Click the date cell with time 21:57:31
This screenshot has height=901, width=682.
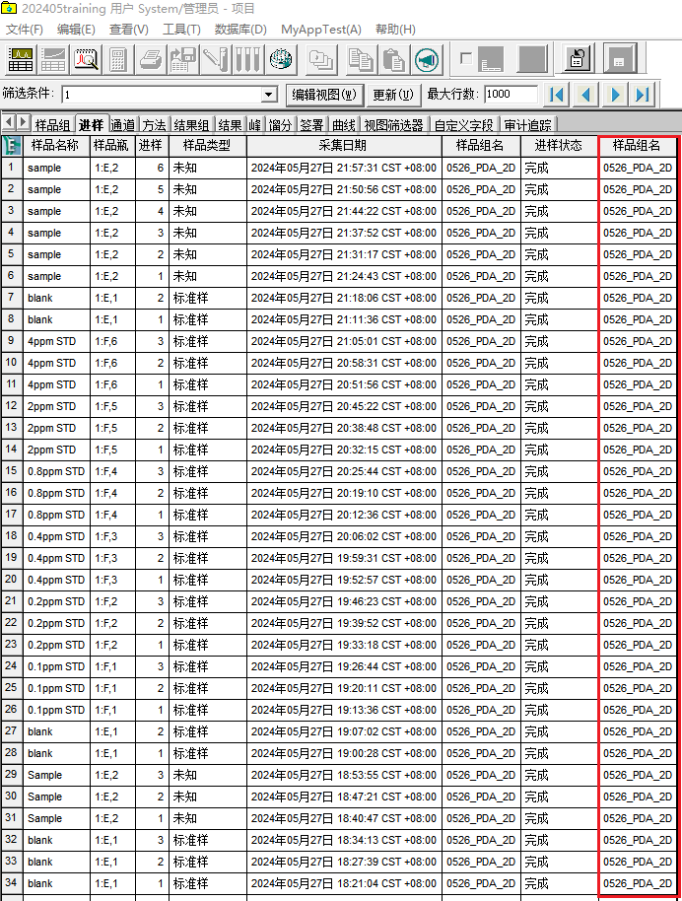pyautogui.click(x=344, y=168)
